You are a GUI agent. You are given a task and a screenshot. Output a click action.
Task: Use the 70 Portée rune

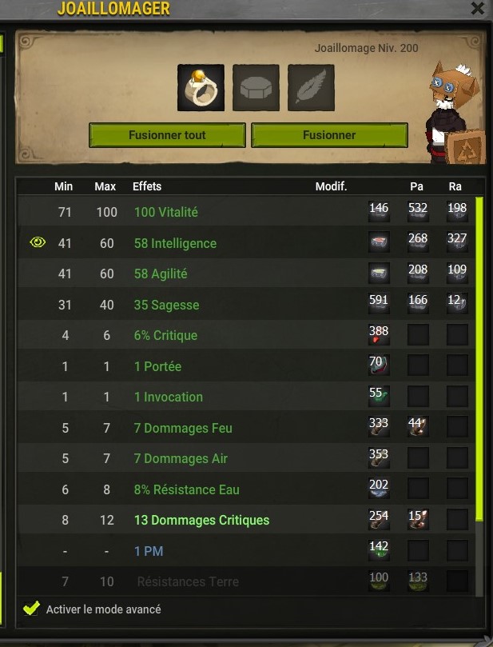tap(379, 365)
